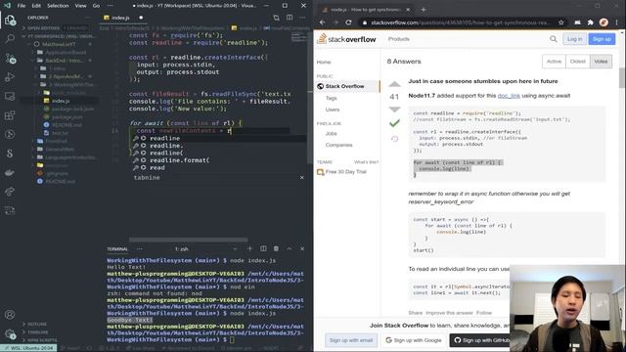Expand the Timeline section in VS Code sidebar
Viewport: 626px width, 352px height.
38,332
